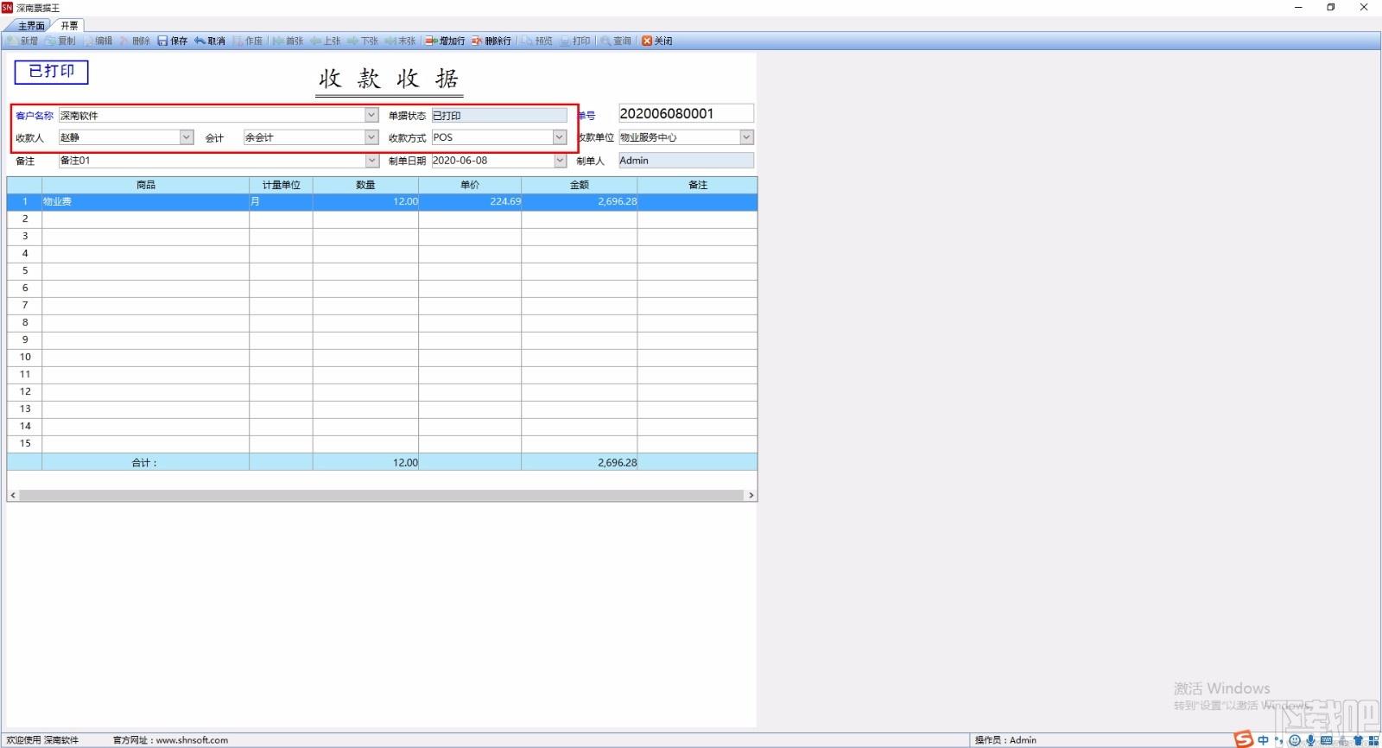Click the 单价 column header
The image size is (1382, 748).
click(470, 185)
